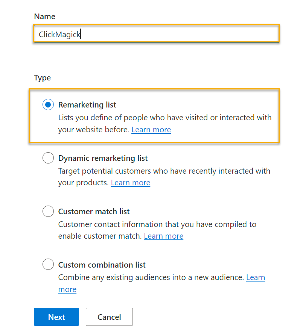The image size is (303, 333).
Task: Click the Cancel button
Action: point(109,317)
